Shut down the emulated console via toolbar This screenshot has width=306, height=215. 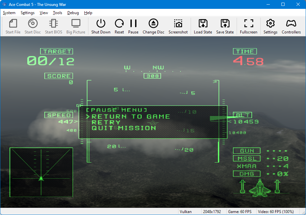pos(101,26)
